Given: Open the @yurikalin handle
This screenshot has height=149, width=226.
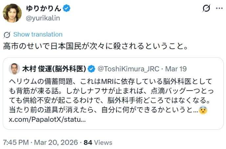Looking at the screenshot, I should point(43,18).
